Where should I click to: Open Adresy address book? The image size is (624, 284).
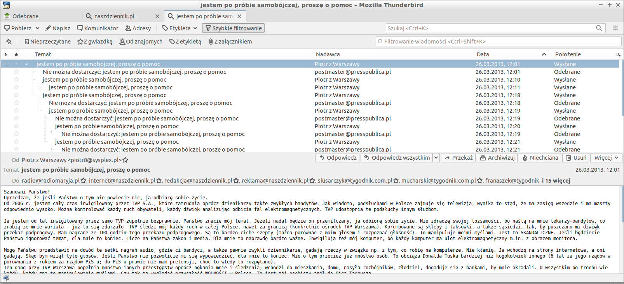(x=138, y=28)
